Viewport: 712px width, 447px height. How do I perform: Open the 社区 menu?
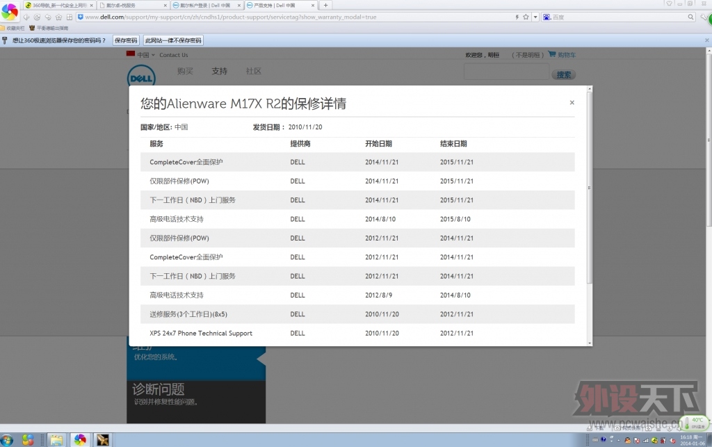coord(253,71)
